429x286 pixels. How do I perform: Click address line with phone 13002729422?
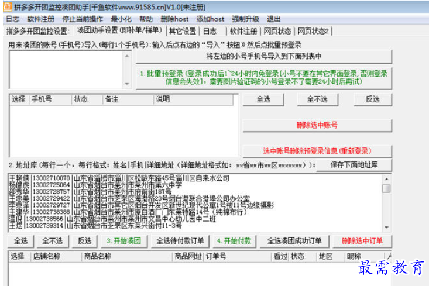coord(130,198)
